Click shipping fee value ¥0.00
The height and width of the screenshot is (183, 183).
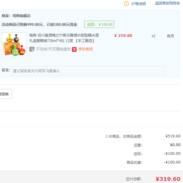[175, 145]
